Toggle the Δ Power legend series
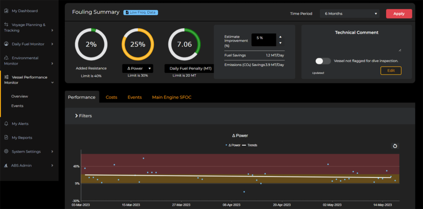The image size is (423, 209). [233, 145]
